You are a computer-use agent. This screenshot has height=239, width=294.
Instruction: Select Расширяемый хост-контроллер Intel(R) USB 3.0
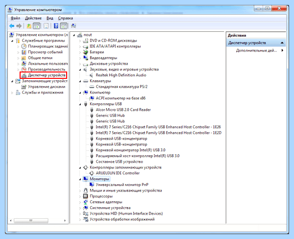point(137,156)
